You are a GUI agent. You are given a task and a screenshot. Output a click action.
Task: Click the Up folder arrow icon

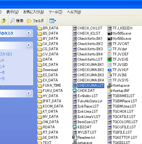click(x=4, y=21)
